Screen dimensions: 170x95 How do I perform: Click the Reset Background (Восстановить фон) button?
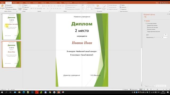tap(161, 86)
